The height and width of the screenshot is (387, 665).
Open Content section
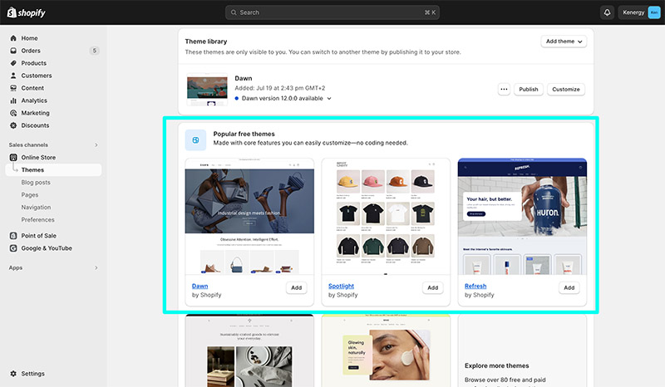tap(32, 88)
